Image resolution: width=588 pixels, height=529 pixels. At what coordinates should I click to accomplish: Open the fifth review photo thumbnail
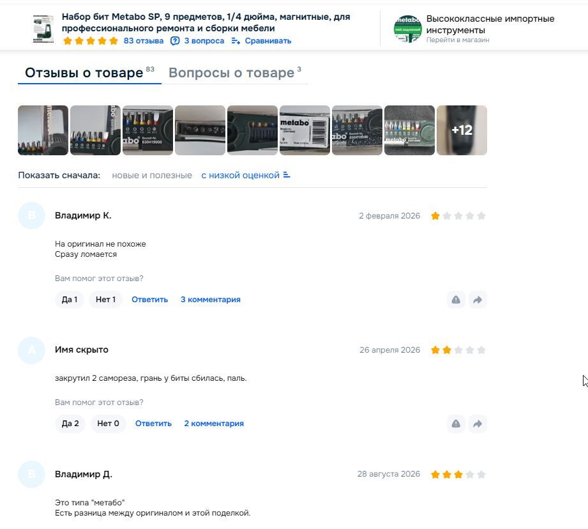tap(252, 130)
